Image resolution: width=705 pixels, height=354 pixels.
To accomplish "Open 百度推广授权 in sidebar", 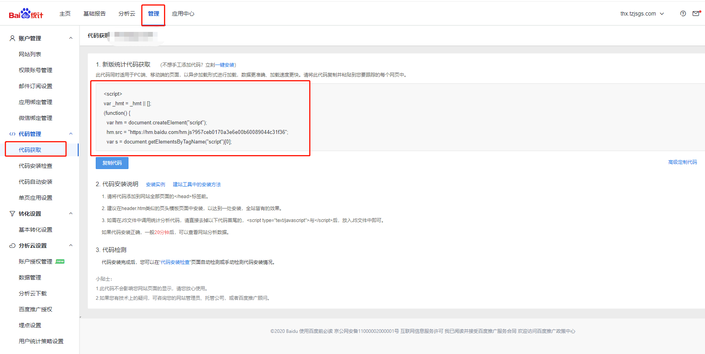I will tap(36, 309).
